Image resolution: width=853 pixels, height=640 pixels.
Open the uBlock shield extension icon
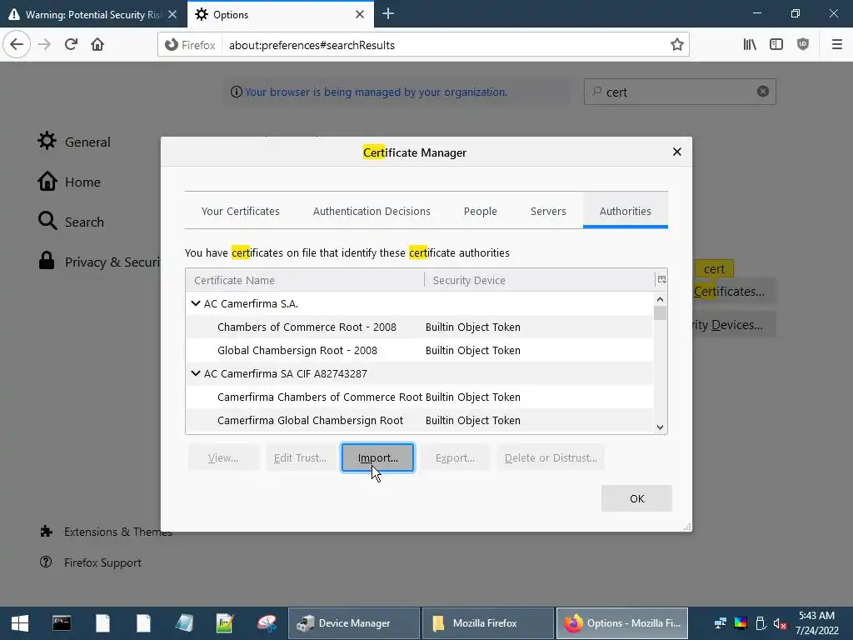click(x=803, y=45)
